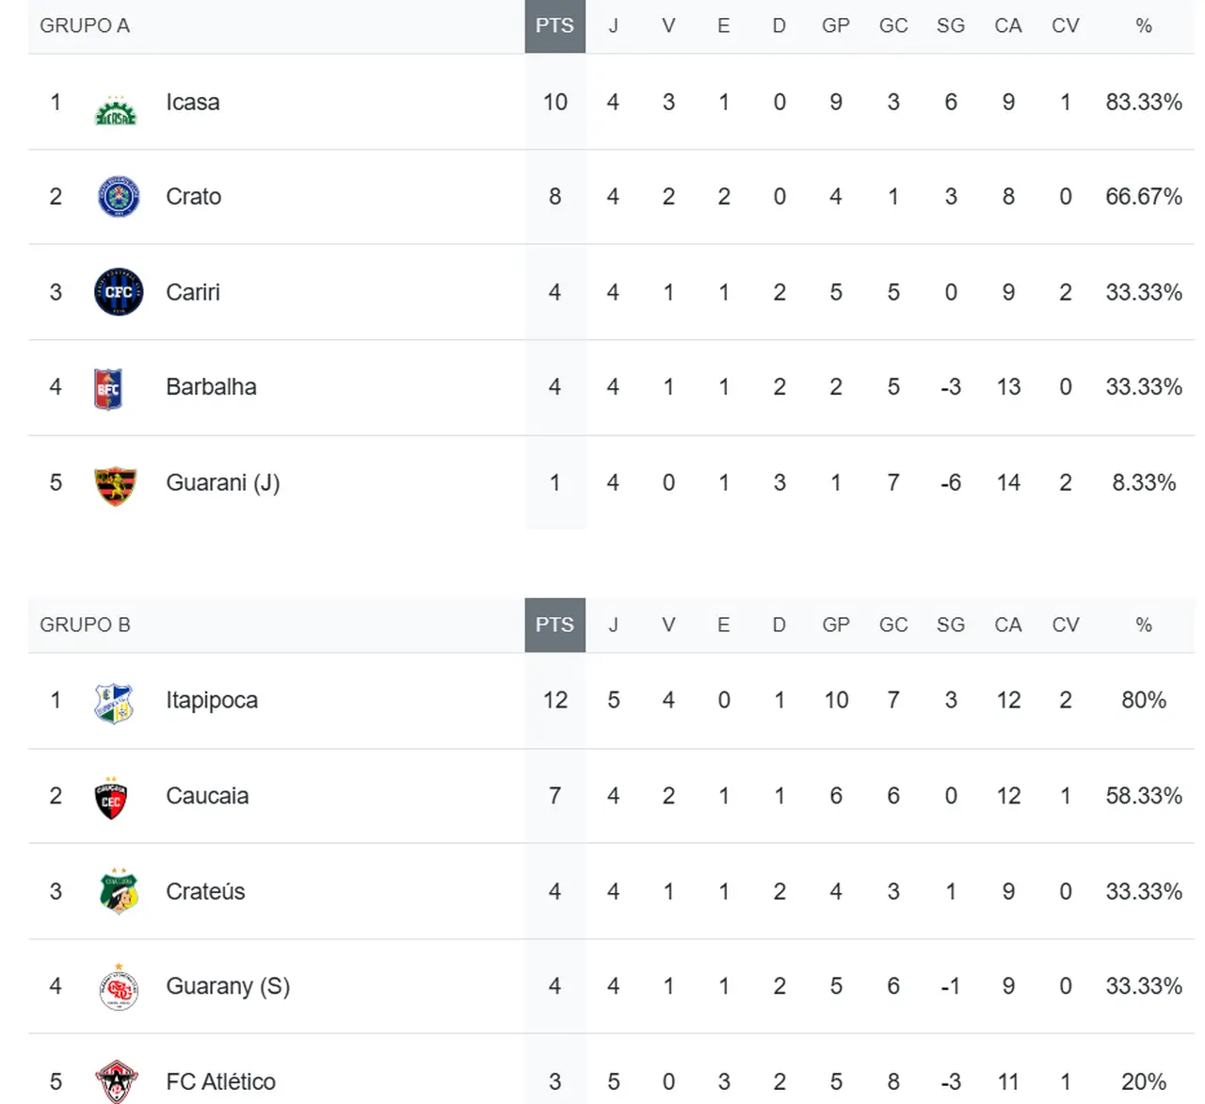Screen dimensions: 1205x1104
Task: Click the Itapipoca team crest icon
Action: tap(115, 703)
